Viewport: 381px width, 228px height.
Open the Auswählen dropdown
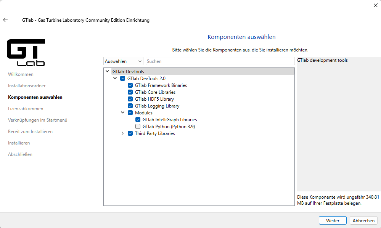[x=123, y=61]
